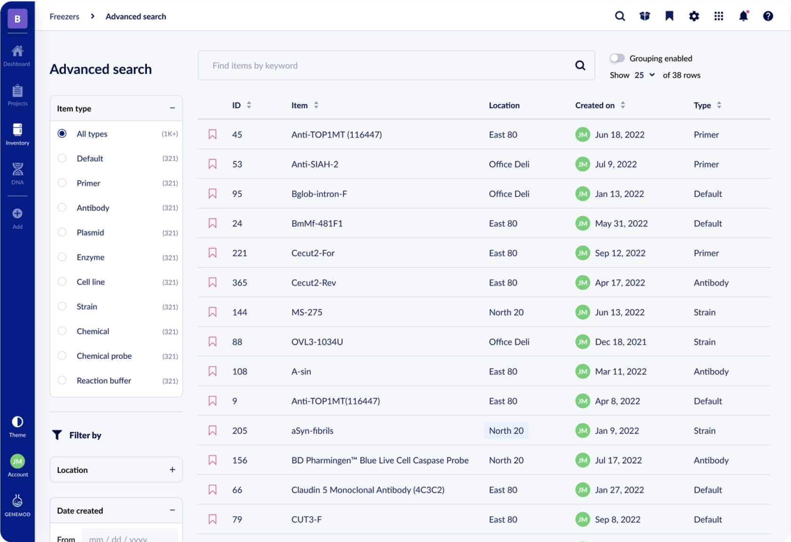
Task: Open the notifications bell icon
Action: pyautogui.click(x=743, y=16)
